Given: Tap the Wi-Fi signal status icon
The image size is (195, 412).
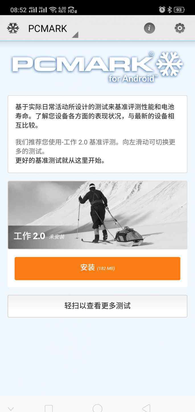Looking at the screenshot, I should (53, 10).
